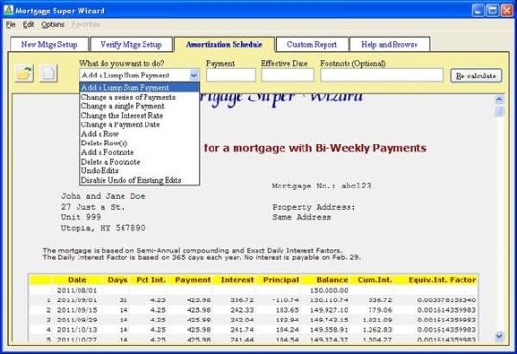Click the scrollbar down arrow

click(499, 336)
